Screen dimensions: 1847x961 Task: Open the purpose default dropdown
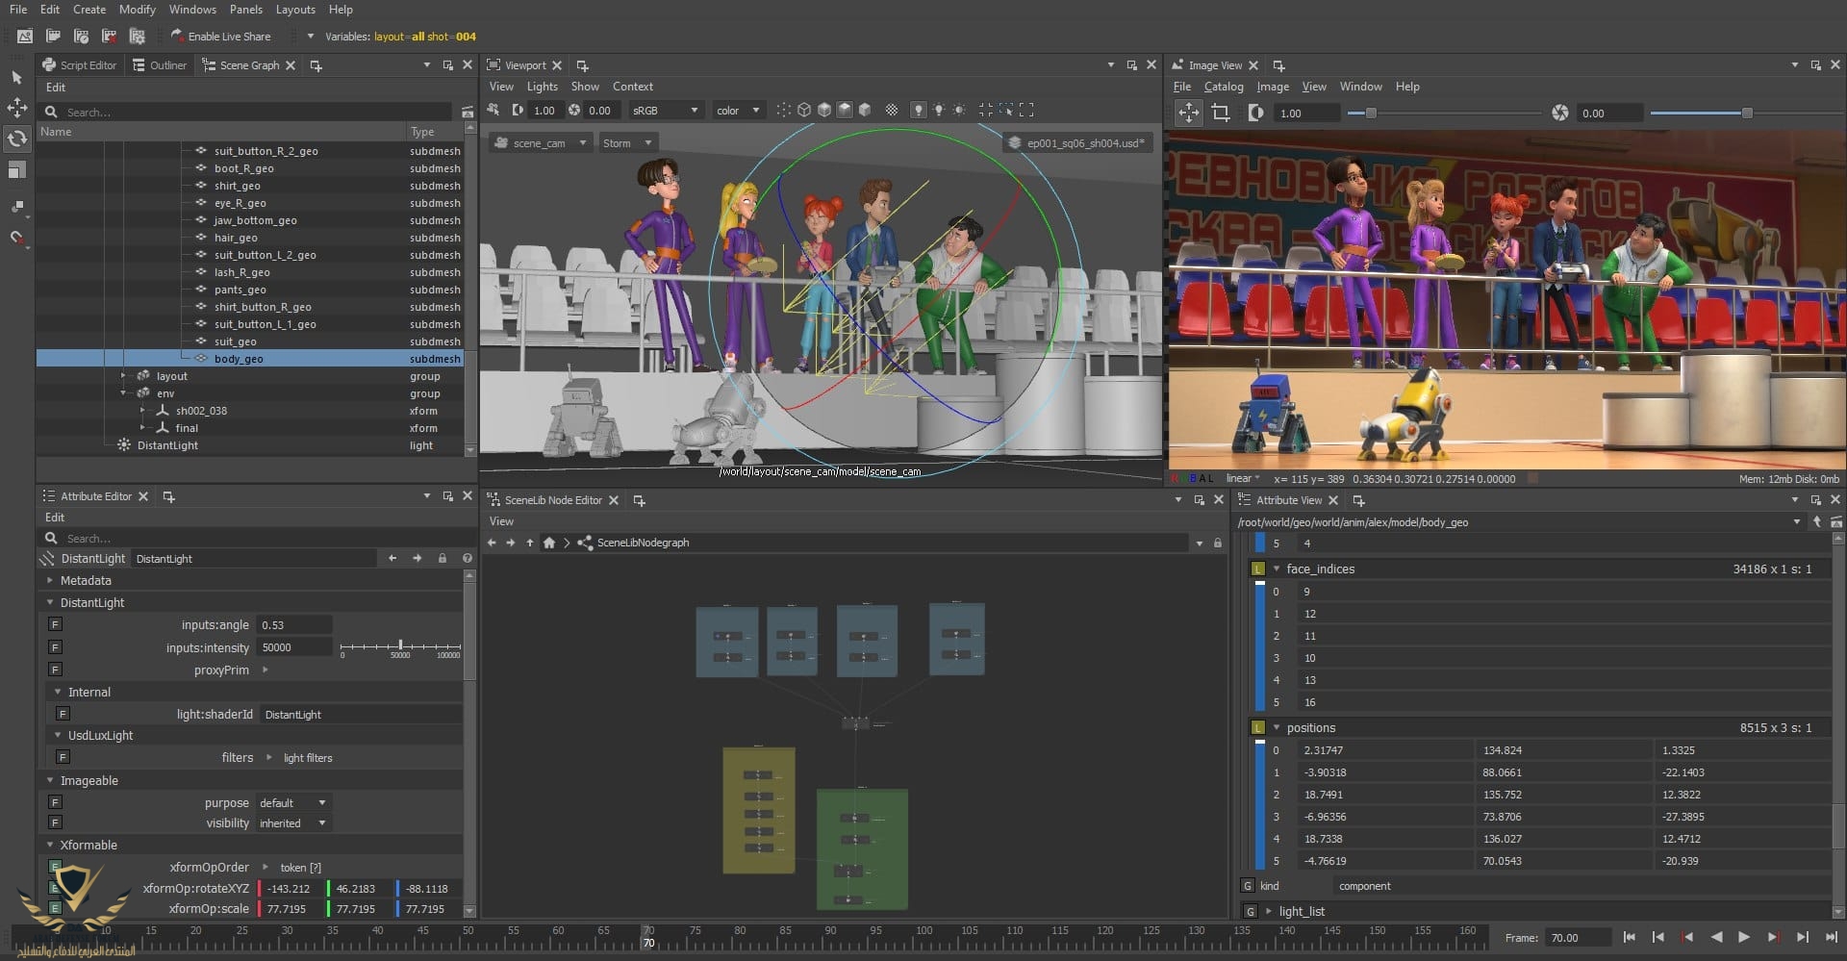pyautogui.click(x=293, y=803)
